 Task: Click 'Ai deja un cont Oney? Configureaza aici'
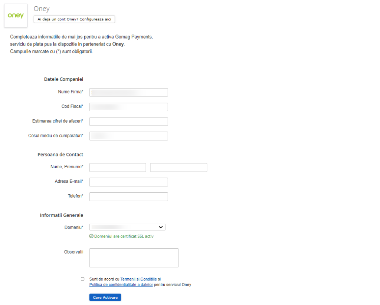tap(74, 19)
